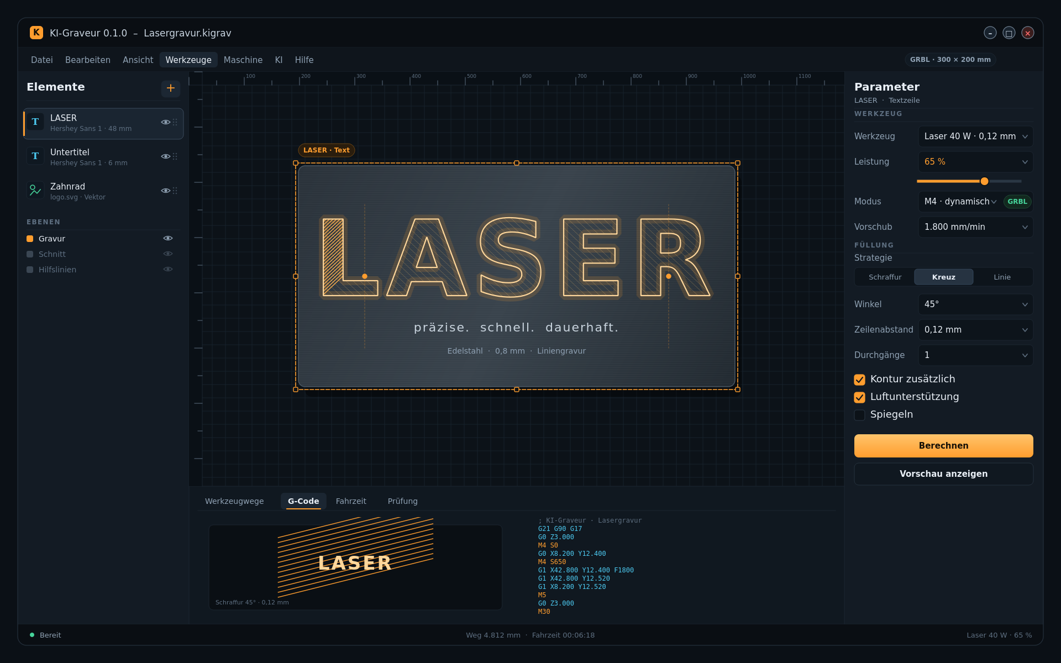Select the Linie fill strategy

coord(1002,277)
